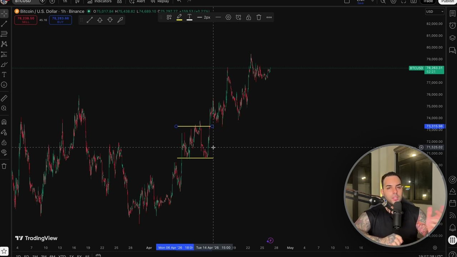This screenshot has height=257, width=457.
Task: Open the emoji and icons tool
Action: pyautogui.click(x=4, y=85)
